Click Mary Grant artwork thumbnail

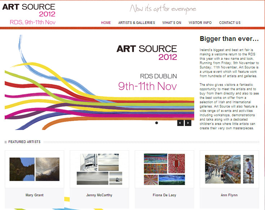click(x=34, y=169)
